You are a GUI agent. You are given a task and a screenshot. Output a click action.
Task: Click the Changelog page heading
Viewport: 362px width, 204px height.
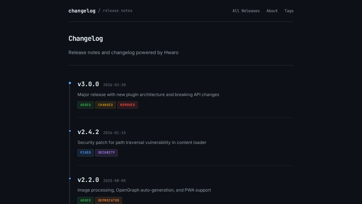click(x=86, y=39)
